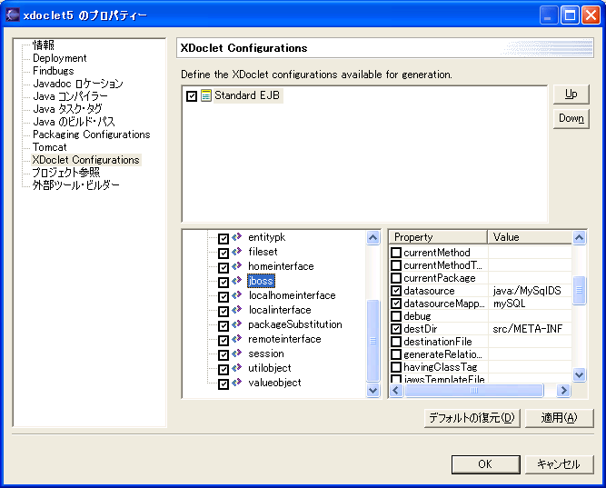Open the Tomcat properties page
The height and width of the screenshot is (488, 606).
click(49, 147)
